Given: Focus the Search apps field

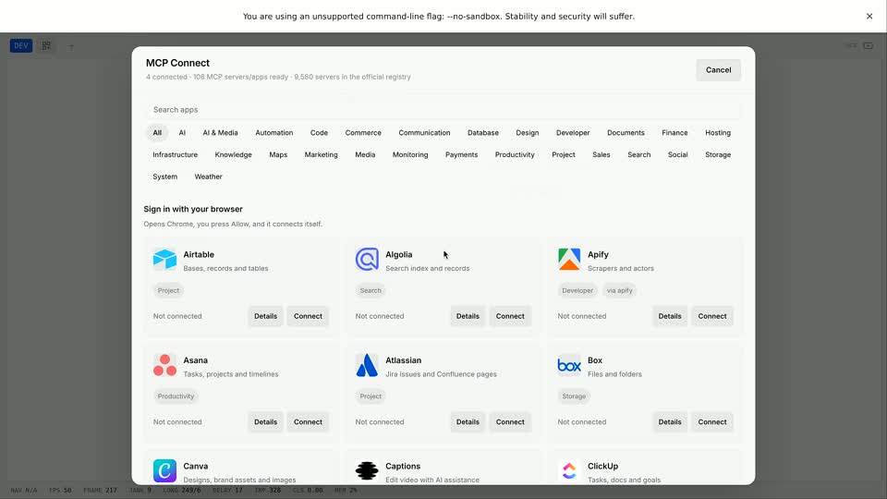Looking at the screenshot, I should (443, 110).
